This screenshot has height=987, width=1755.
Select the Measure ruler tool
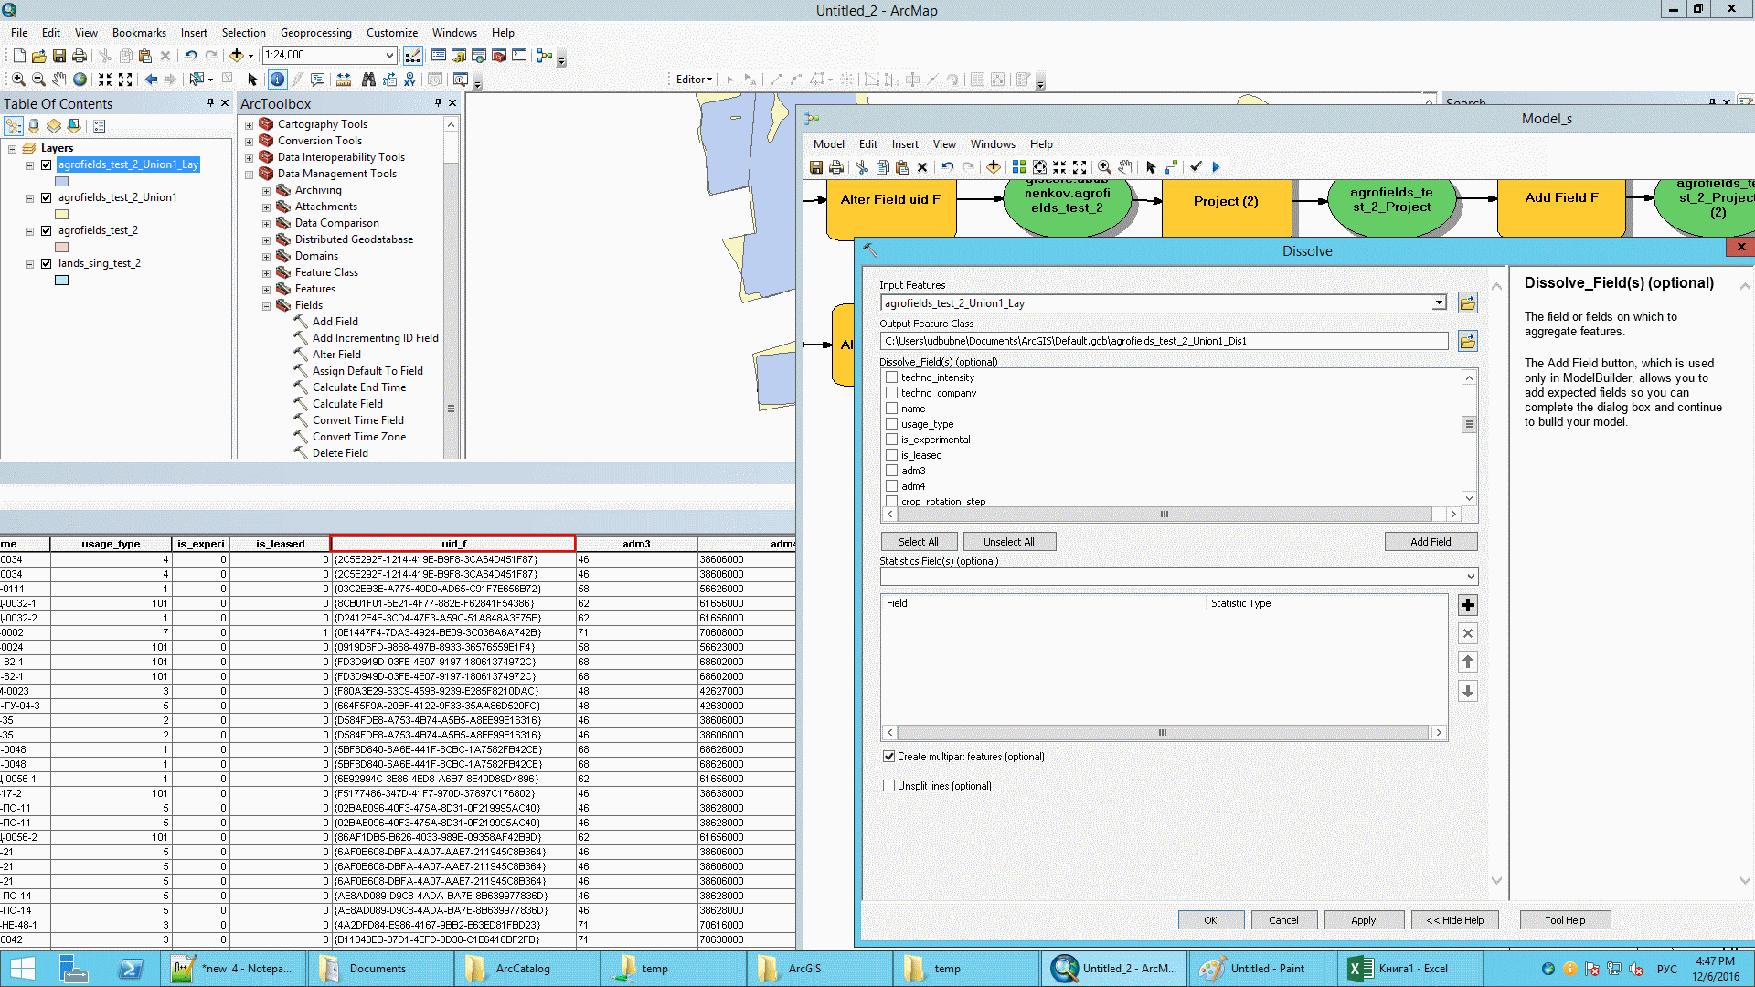[x=344, y=80]
